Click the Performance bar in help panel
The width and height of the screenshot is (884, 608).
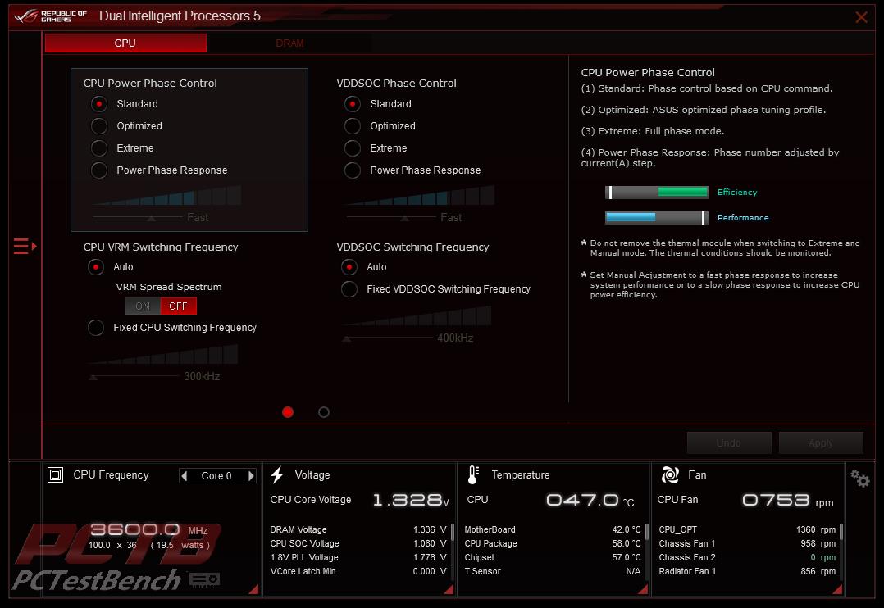click(x=657, y=217)
